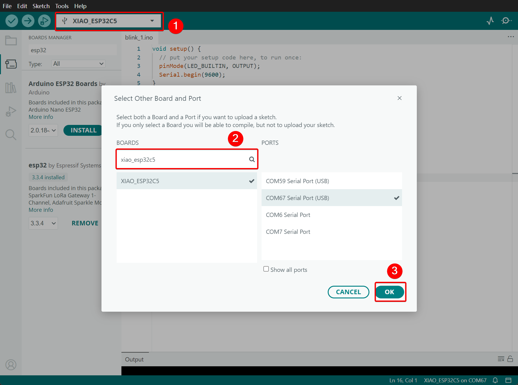Open the Serial Plotter
The width and height of the screenshot is (518, 385).
[490, 21]
